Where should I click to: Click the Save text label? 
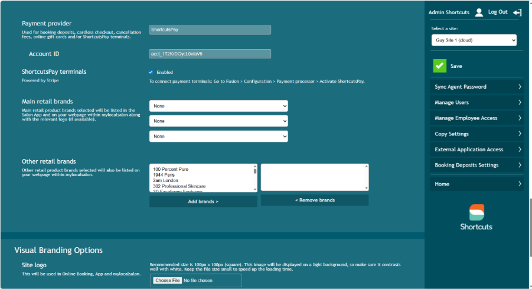click(456, 66)
